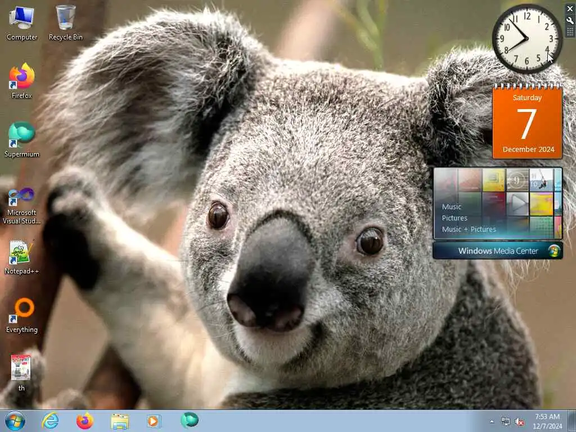Open clock gadget options wrench

pos(570,21)
